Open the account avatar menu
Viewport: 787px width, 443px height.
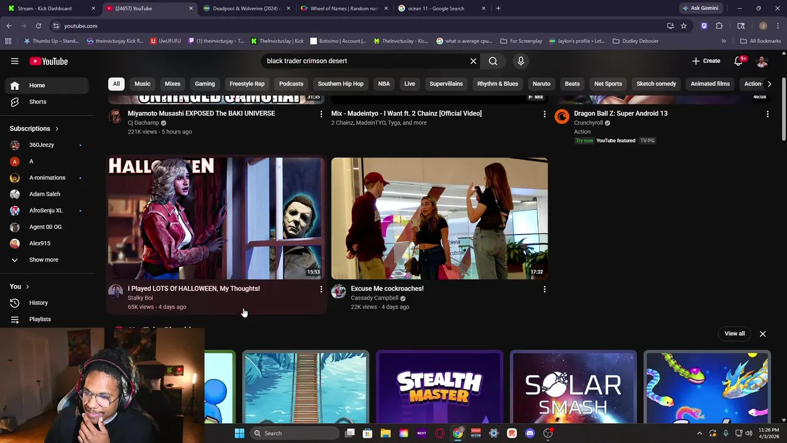tap(762, 61)
